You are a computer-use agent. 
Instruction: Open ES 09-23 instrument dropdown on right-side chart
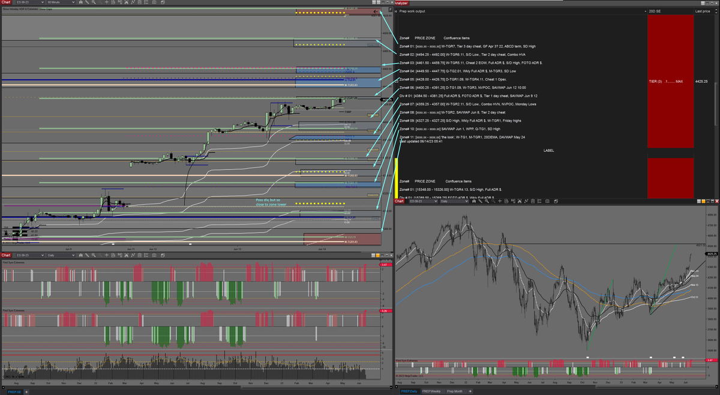tap(422, 201)
